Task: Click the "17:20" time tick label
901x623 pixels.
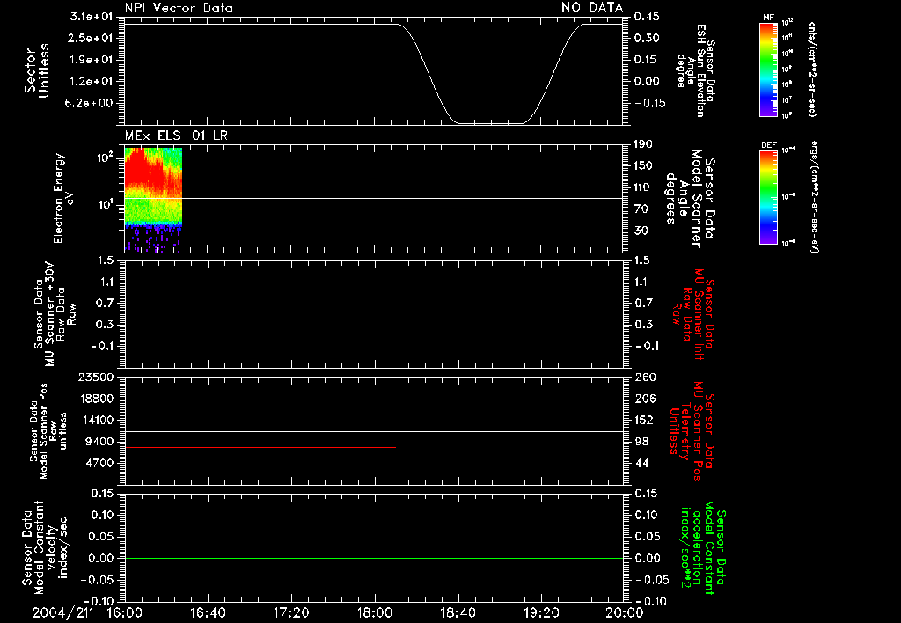Action: pyautogui.click(x=291, y=612)
